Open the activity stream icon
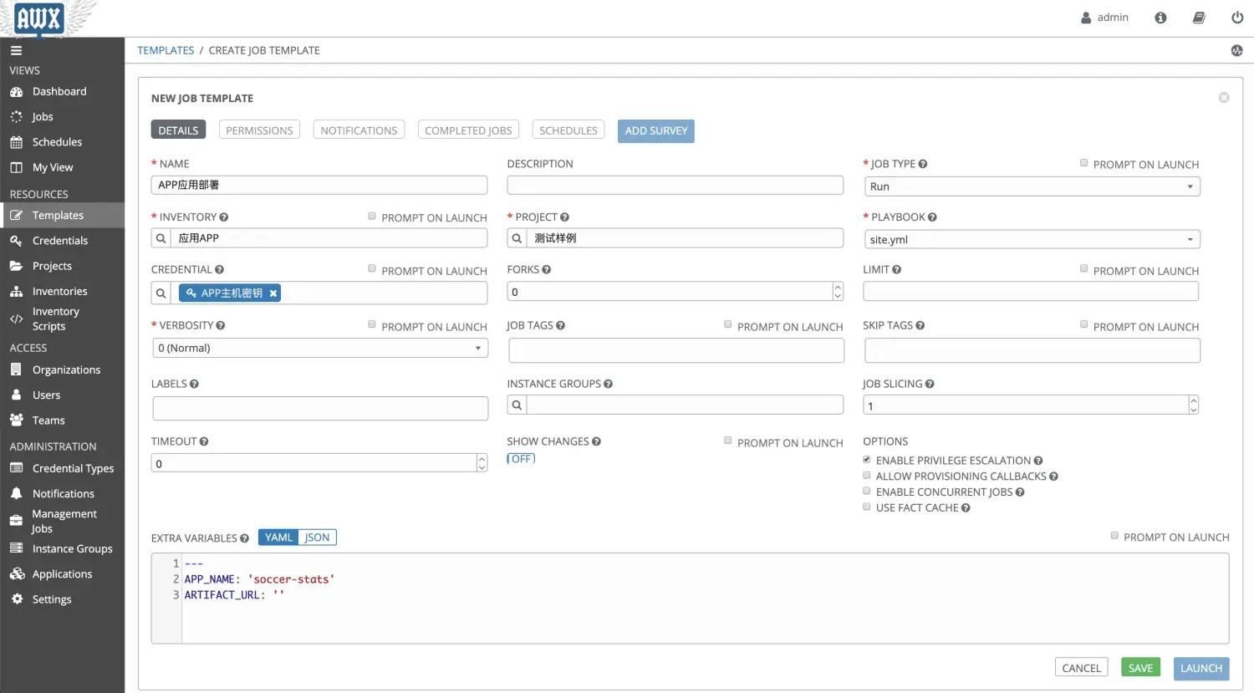Viewport: 1254px width, 693px height. click(x=1236, y=51)
